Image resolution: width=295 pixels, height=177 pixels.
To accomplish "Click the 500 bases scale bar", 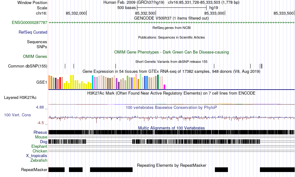I will pos(172,8).
